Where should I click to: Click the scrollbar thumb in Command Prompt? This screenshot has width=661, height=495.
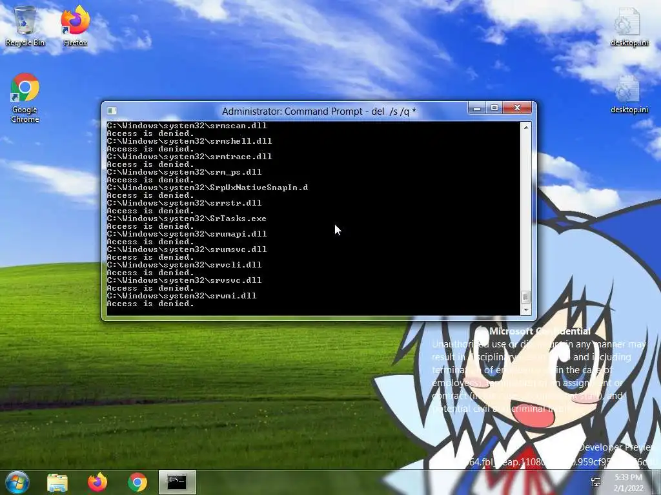click(x=525, y=297)
